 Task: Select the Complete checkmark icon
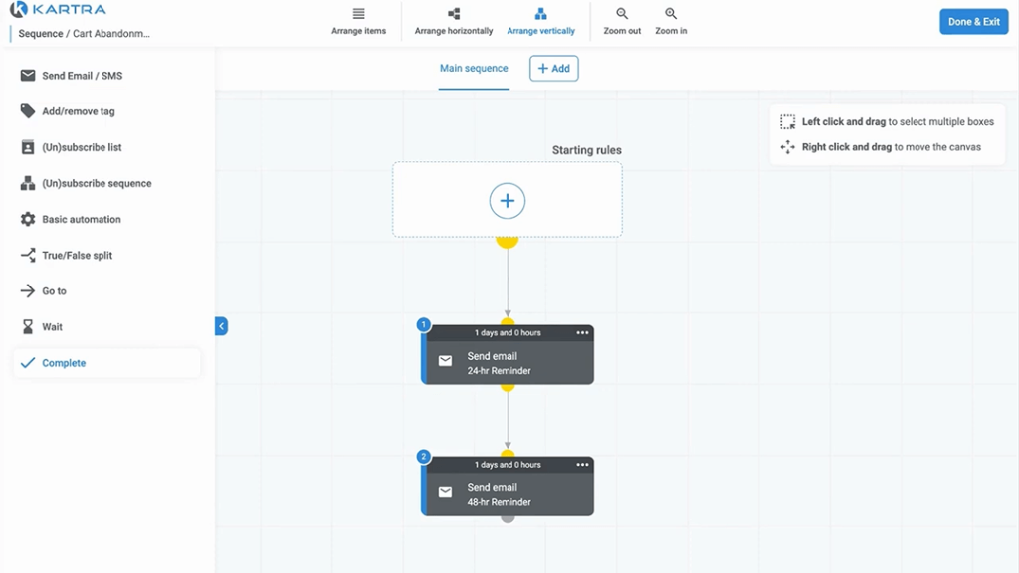27,363
